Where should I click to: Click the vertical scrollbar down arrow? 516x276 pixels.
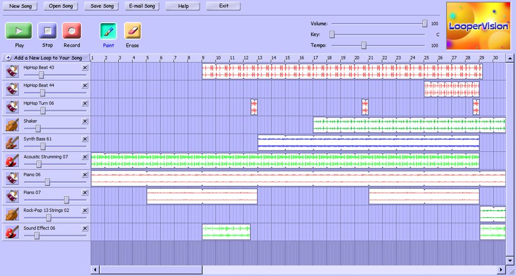click(x=510, y=261)
